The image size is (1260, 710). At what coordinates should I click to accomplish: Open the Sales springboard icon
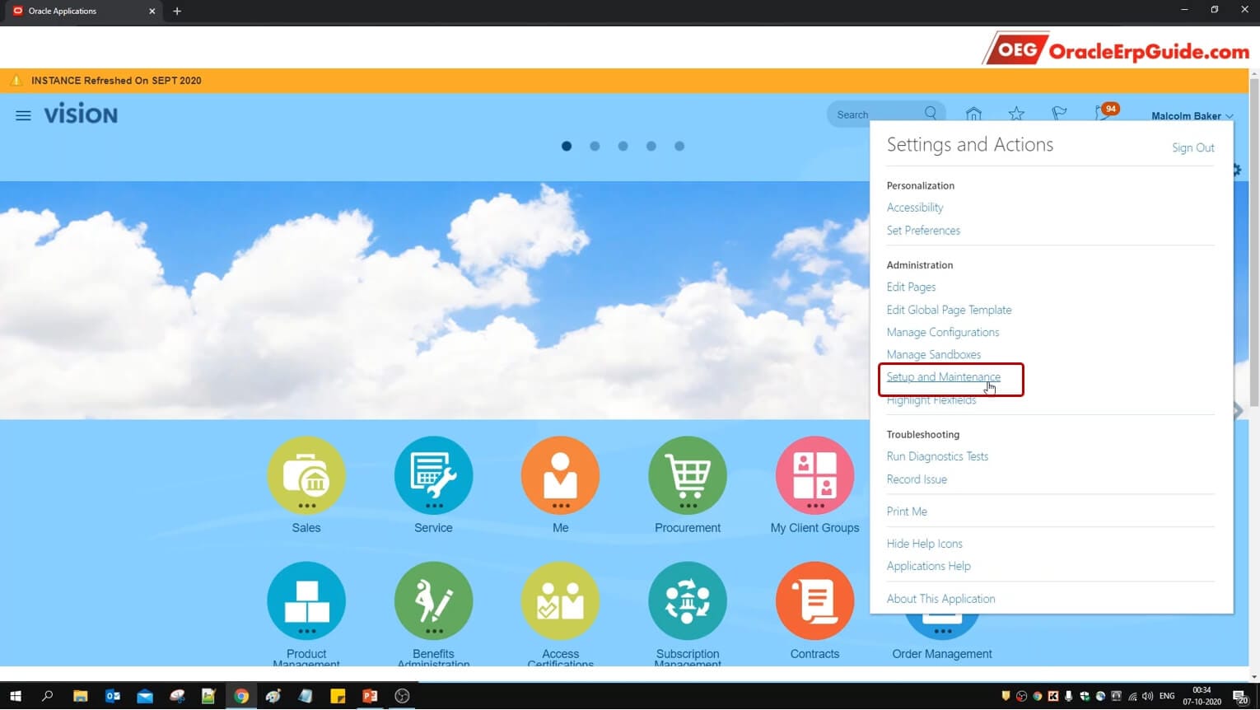click(306, 475)
